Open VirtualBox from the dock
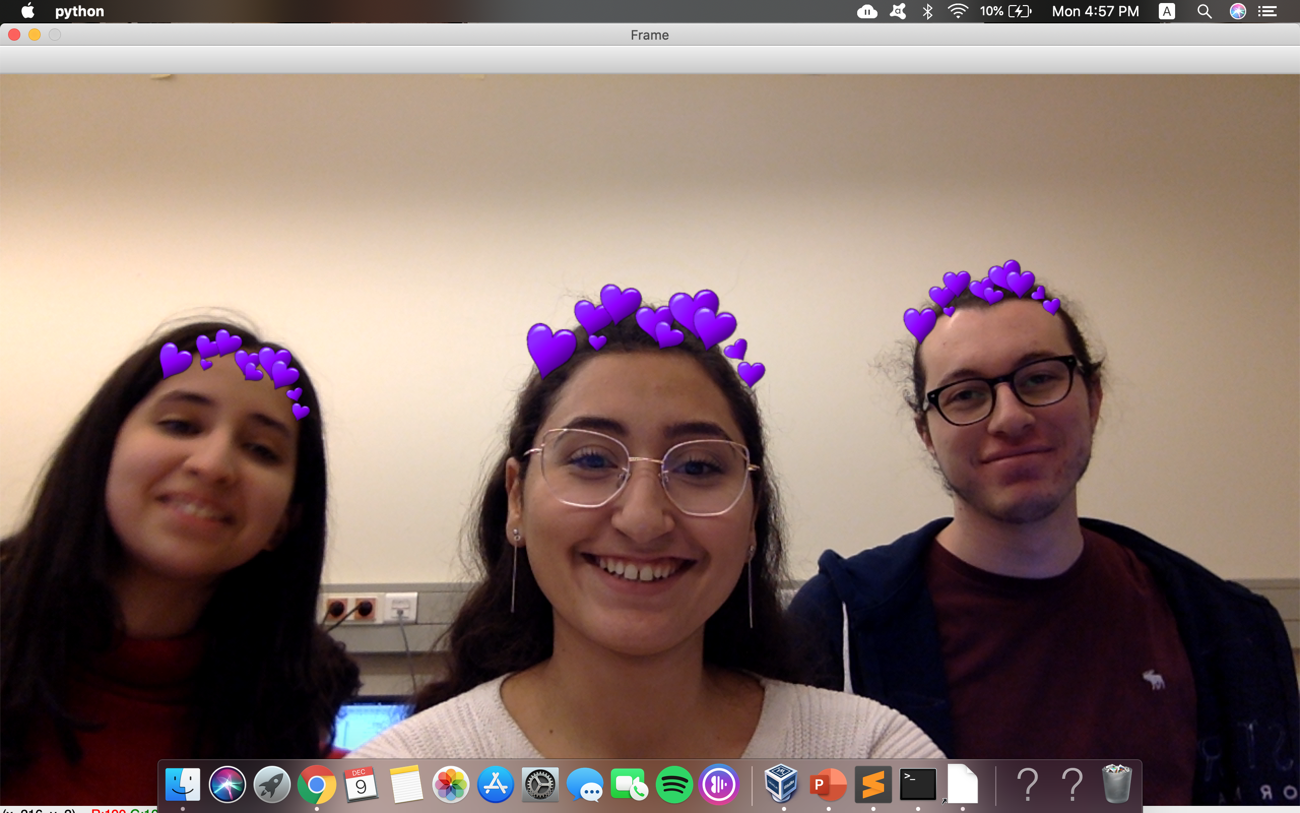Viewport: 1300px width, 813px height. [x=782, y=785]
